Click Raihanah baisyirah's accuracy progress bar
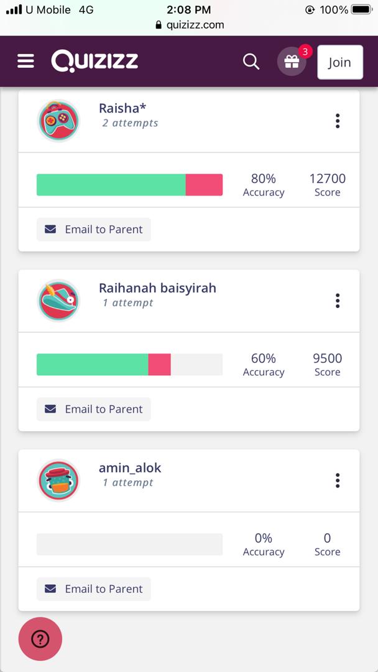 [x=129, y=365]
